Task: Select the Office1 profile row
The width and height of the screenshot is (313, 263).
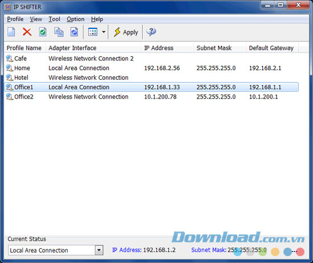Action: [151, 87]
